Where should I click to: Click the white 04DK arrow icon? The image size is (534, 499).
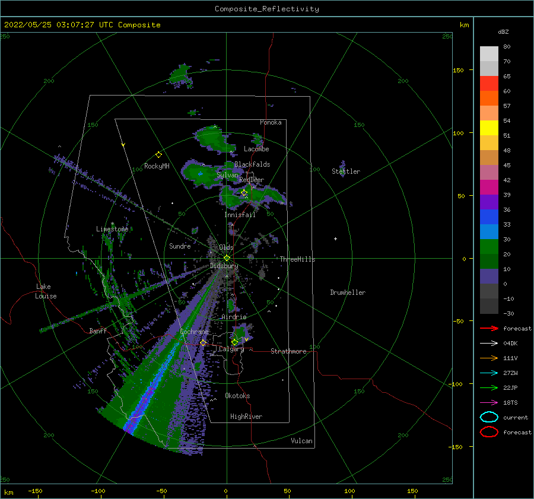pyautogui.click(x=489, y=343)
